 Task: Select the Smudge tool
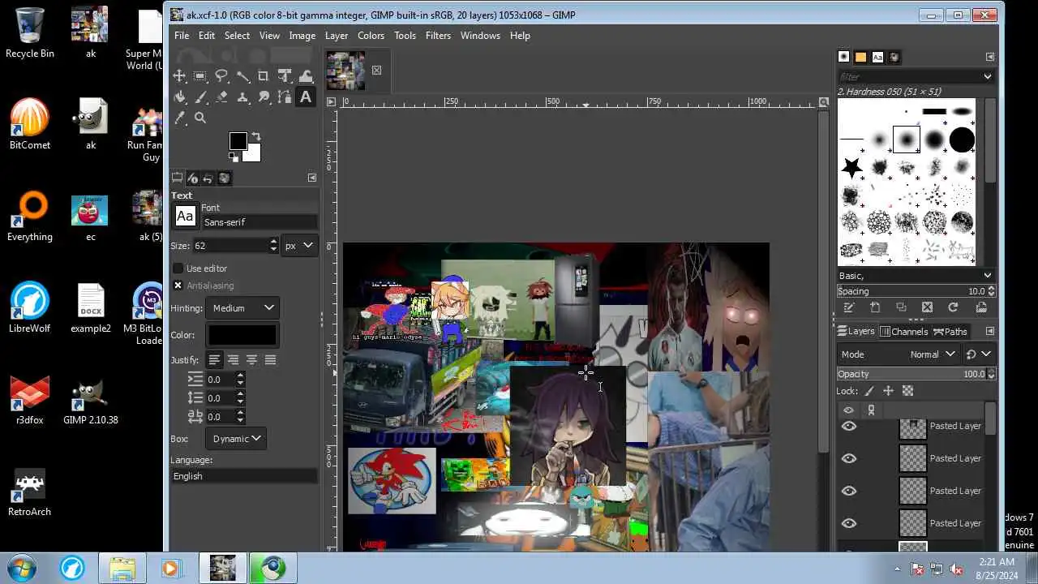(264, 97)
